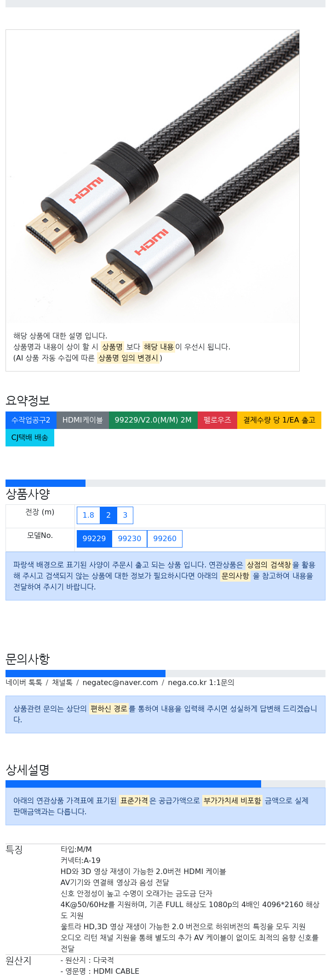Open the HDMI케이블 gray tag
The image size is (331, 977).
click(x=83, y=420)
